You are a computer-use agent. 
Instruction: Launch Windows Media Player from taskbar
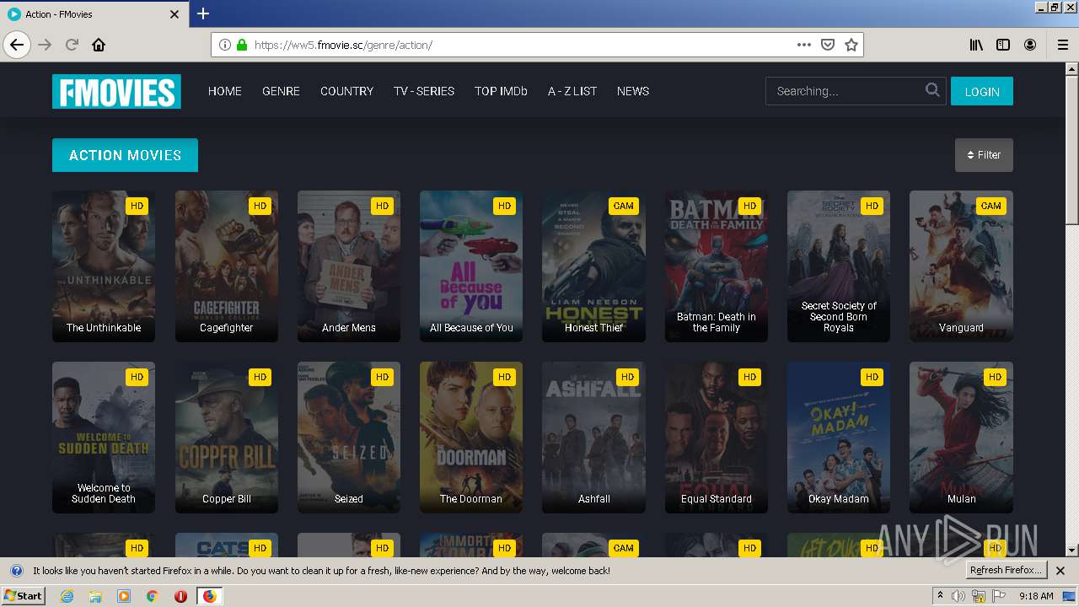click(x=124, y=596)
